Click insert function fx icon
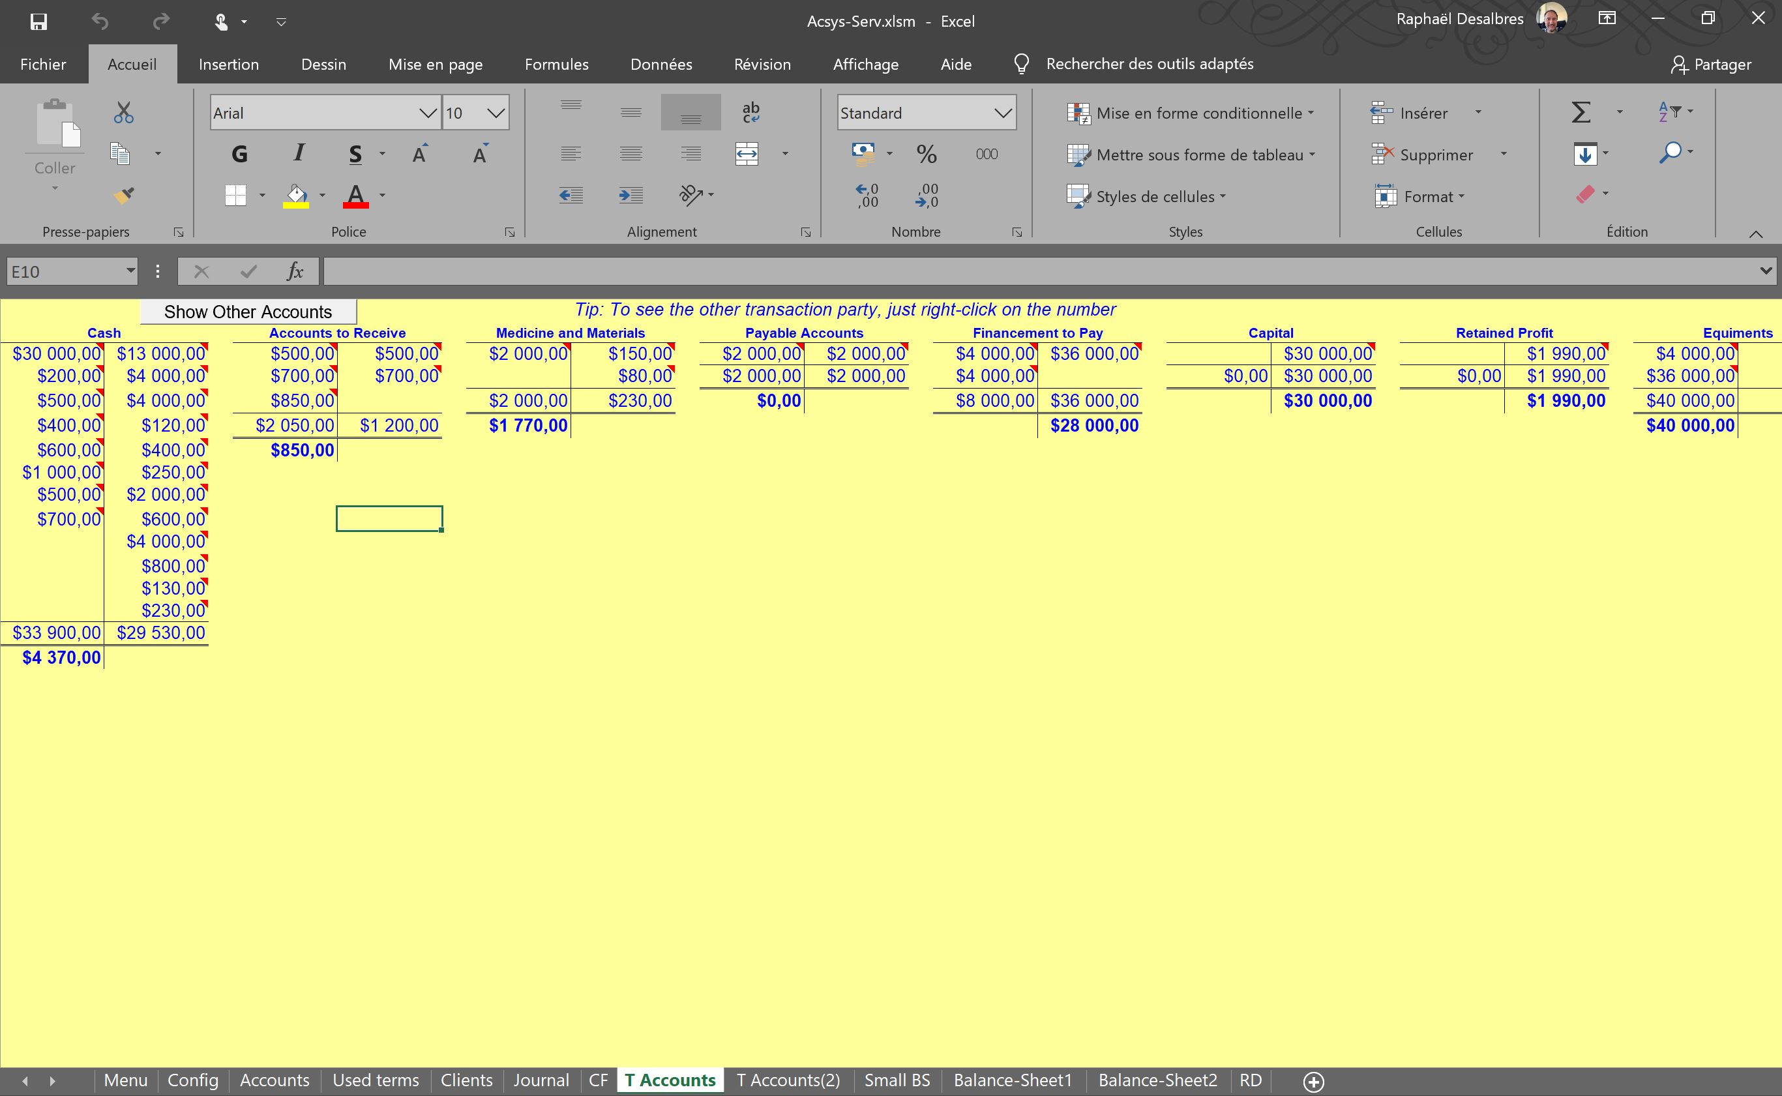Screen dimensions: 1782x1096 [294, 272]
